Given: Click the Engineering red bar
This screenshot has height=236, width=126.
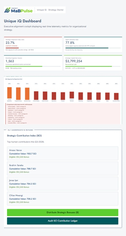Looking at the screenshot, I should (89, 96).
